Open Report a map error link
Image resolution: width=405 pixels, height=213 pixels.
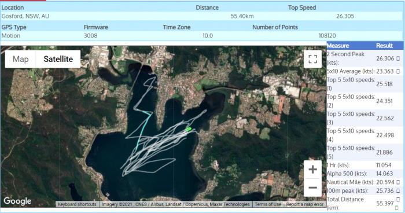click(x=305, y=204)
